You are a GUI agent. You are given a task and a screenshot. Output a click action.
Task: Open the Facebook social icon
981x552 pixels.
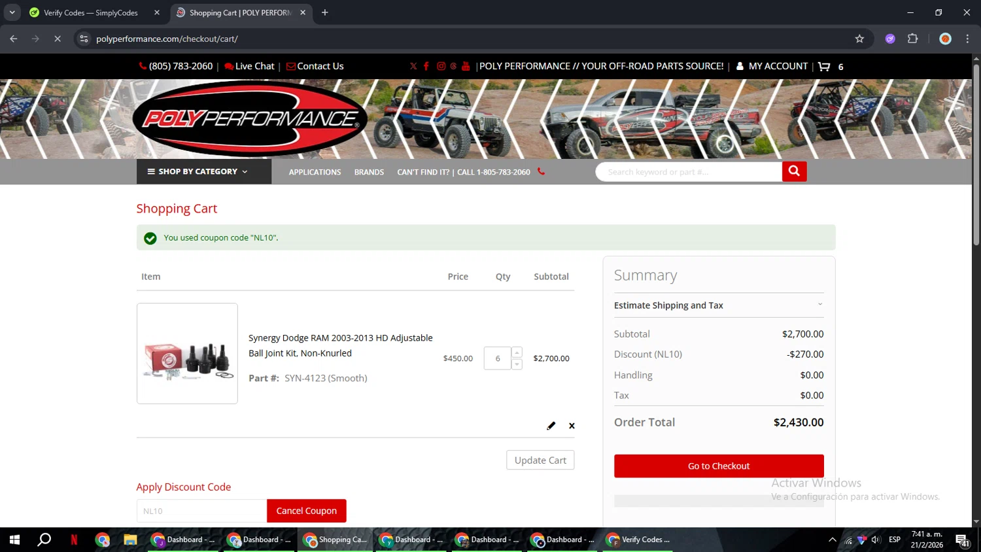(426, 66)
